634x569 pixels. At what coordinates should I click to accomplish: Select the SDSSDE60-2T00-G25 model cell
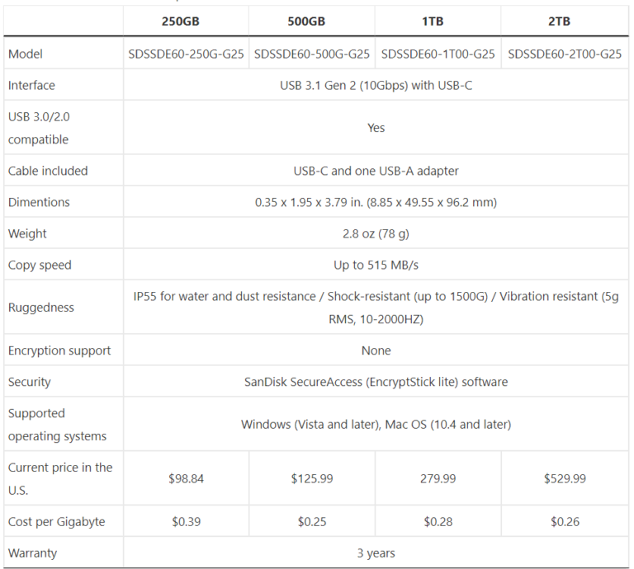pos(565,54)
